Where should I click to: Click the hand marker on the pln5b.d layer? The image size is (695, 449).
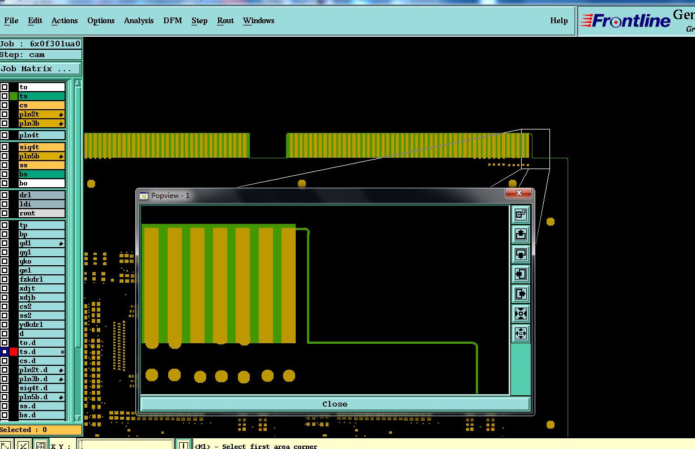(61, 397)
